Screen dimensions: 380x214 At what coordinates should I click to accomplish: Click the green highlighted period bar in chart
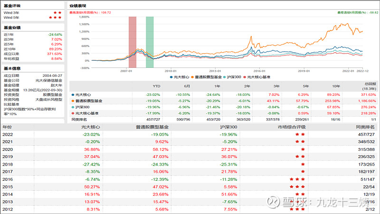(150, 42)
